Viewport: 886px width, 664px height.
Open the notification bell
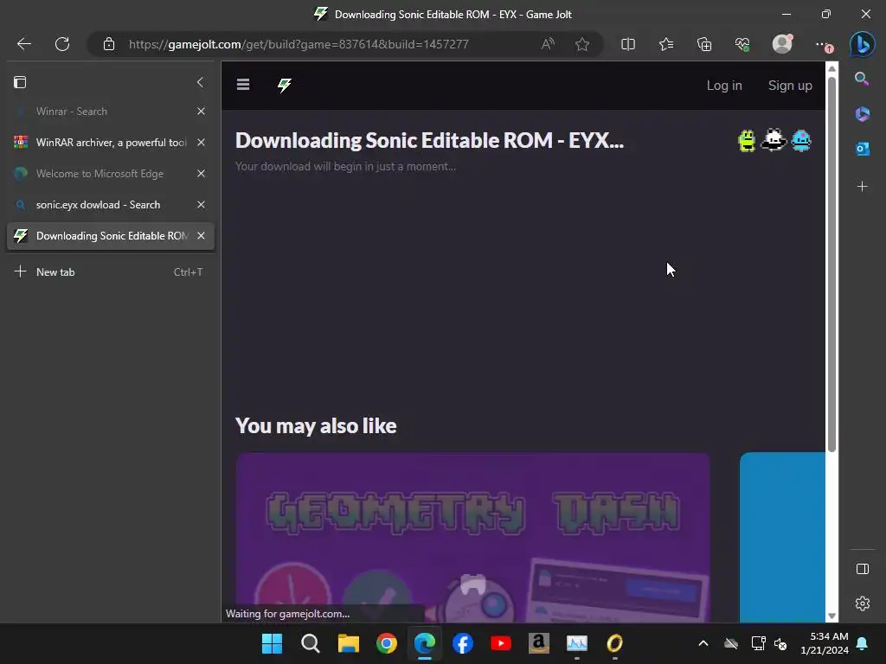(863, 643)
